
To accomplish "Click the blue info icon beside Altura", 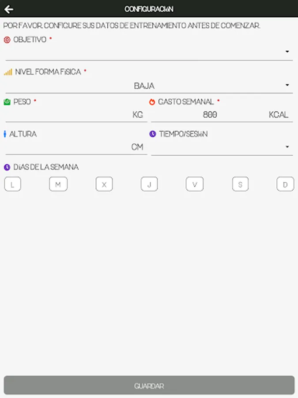I will [x=5, y=134].
